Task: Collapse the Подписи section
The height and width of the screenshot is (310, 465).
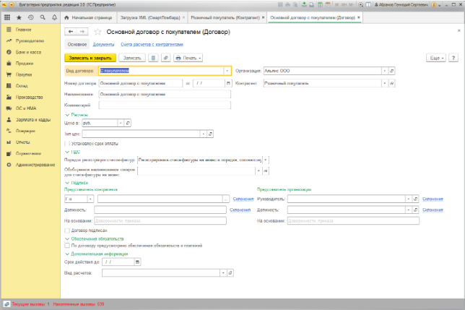Action: (x=77, y=183)
